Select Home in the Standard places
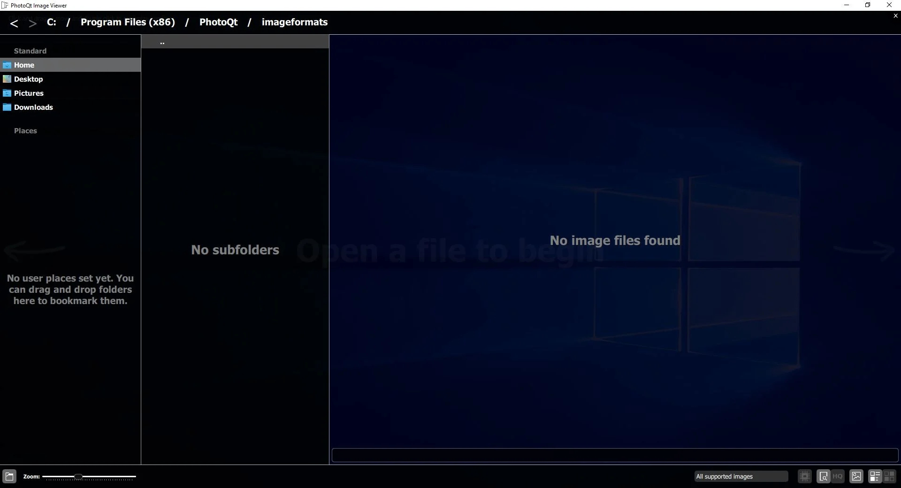 (x=24, y=65)
